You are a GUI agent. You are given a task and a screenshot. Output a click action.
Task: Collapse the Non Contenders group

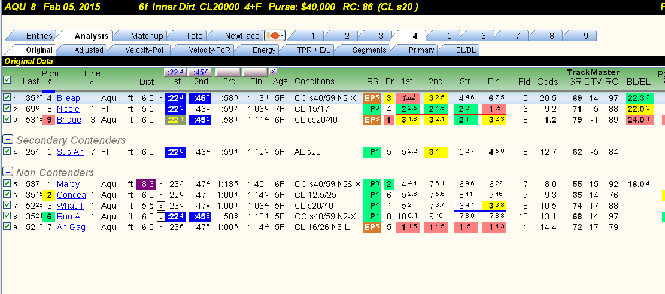7,173
